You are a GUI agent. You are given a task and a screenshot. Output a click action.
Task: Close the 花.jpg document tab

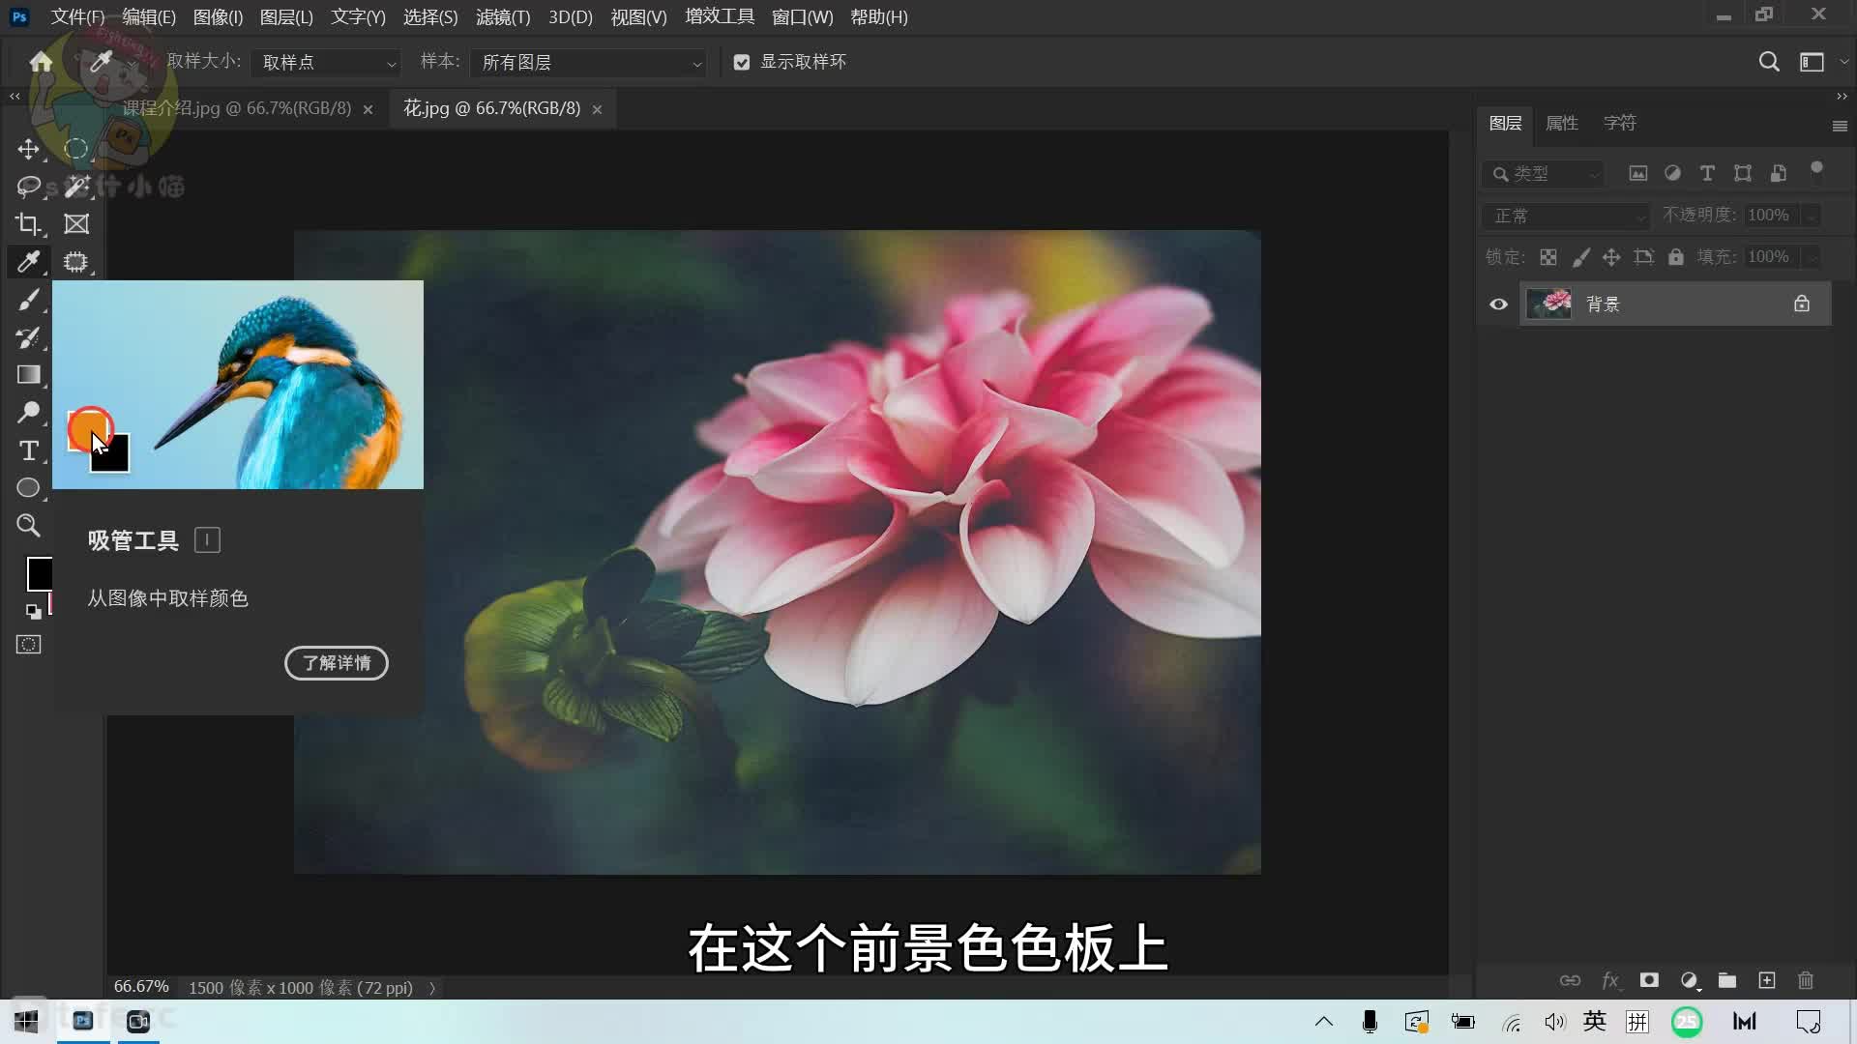[x=597, y=109]
